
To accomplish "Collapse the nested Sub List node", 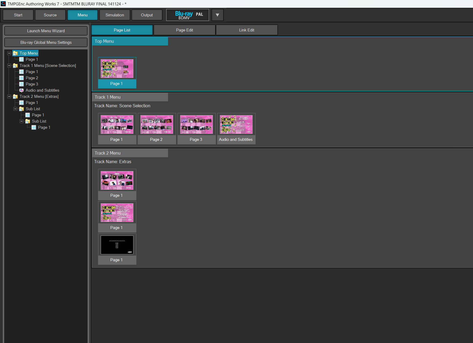I will pyautogui.click(x=21, y=121).
